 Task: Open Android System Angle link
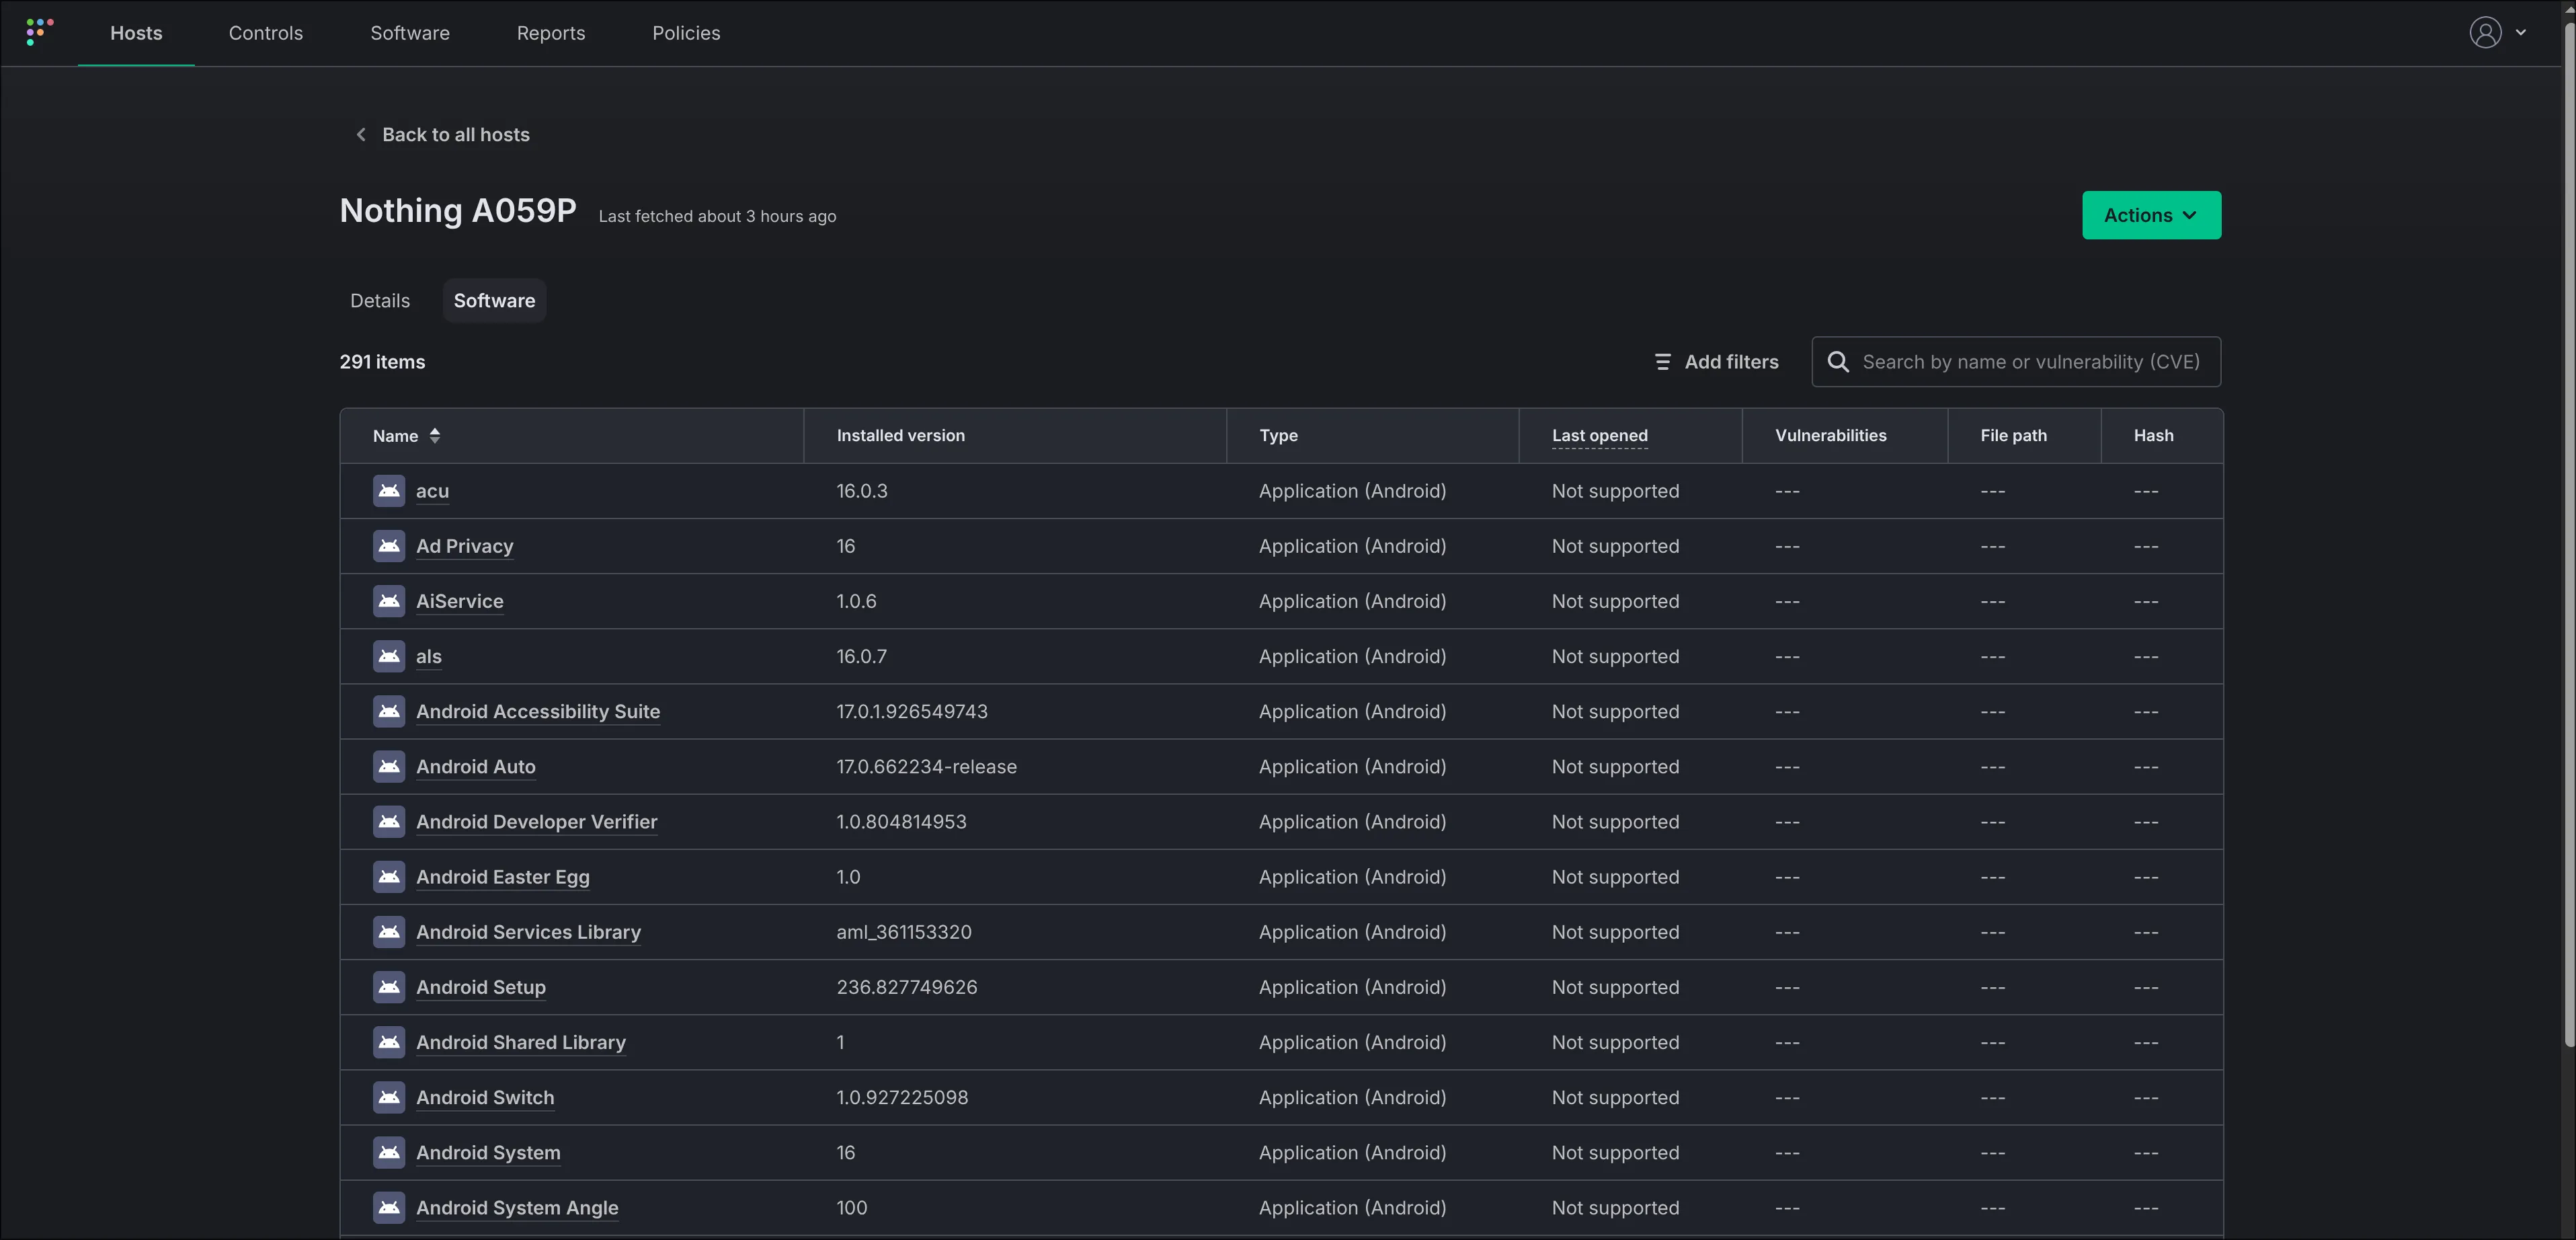[517, 1207]
